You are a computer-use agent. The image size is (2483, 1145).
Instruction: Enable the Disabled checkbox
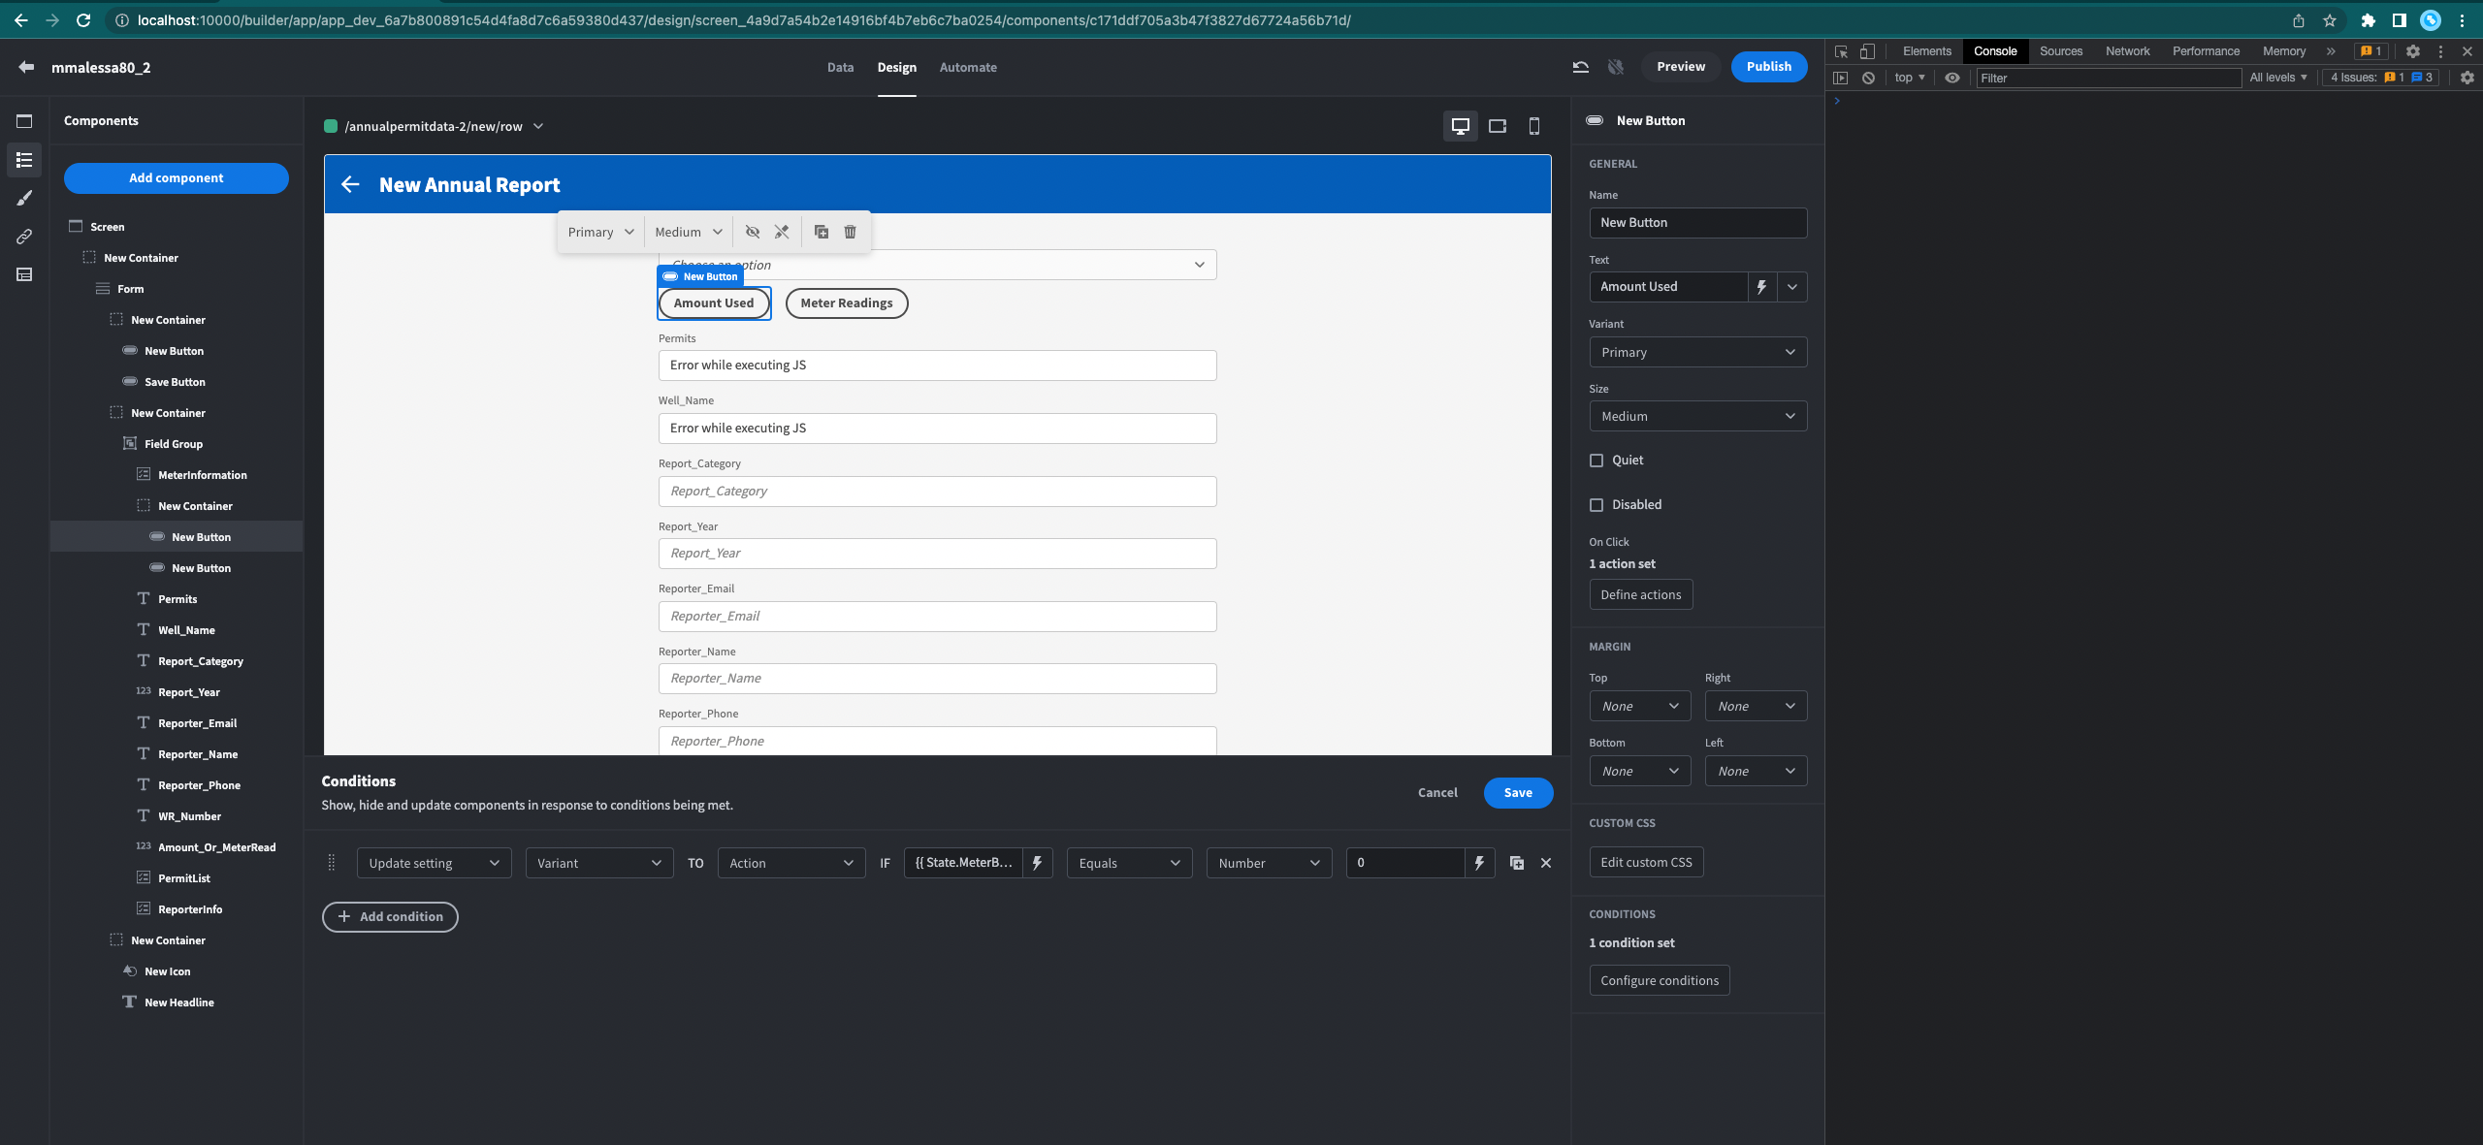point(1596,505)
